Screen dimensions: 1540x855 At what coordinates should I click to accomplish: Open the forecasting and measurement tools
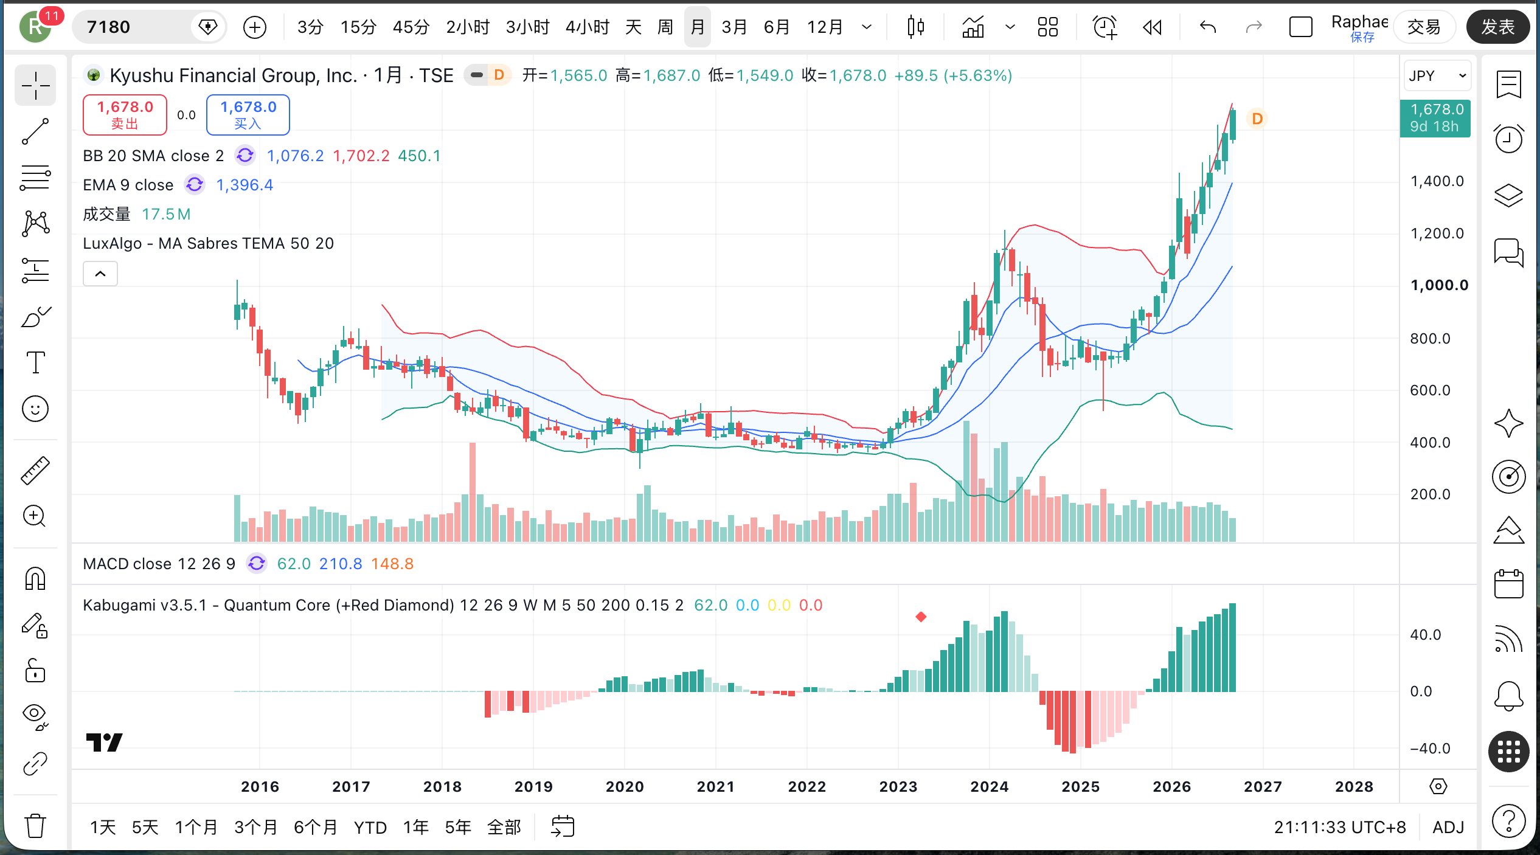[35, 270]
